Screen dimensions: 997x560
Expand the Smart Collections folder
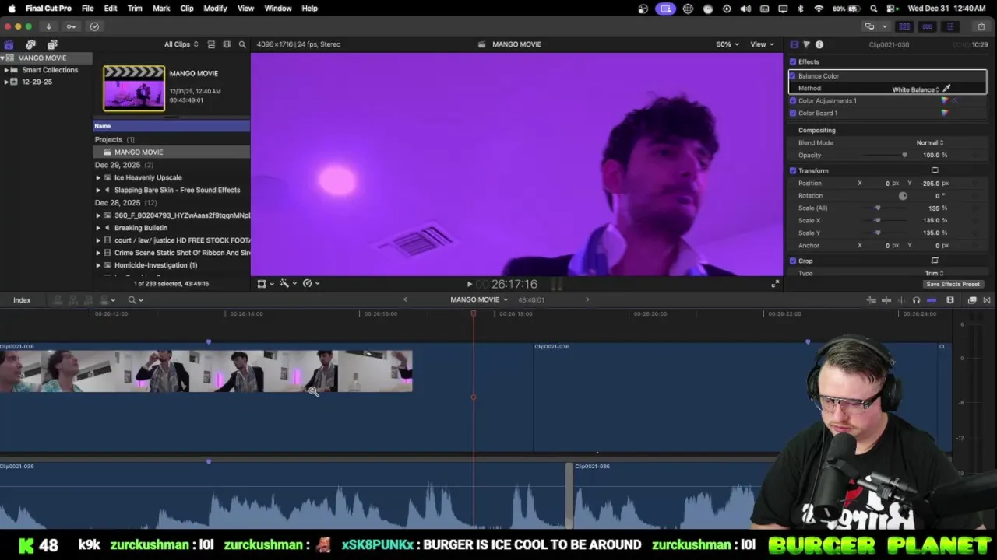[x=6, y=70]
